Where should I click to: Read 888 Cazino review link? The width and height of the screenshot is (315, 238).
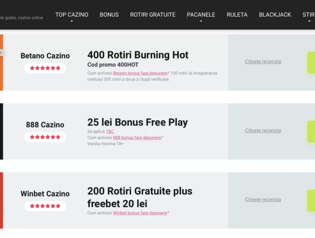click(x=263, y=131)
